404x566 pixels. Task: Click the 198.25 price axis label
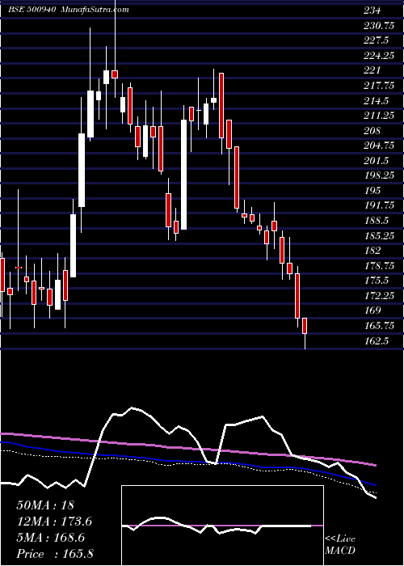tap(378, 175)
